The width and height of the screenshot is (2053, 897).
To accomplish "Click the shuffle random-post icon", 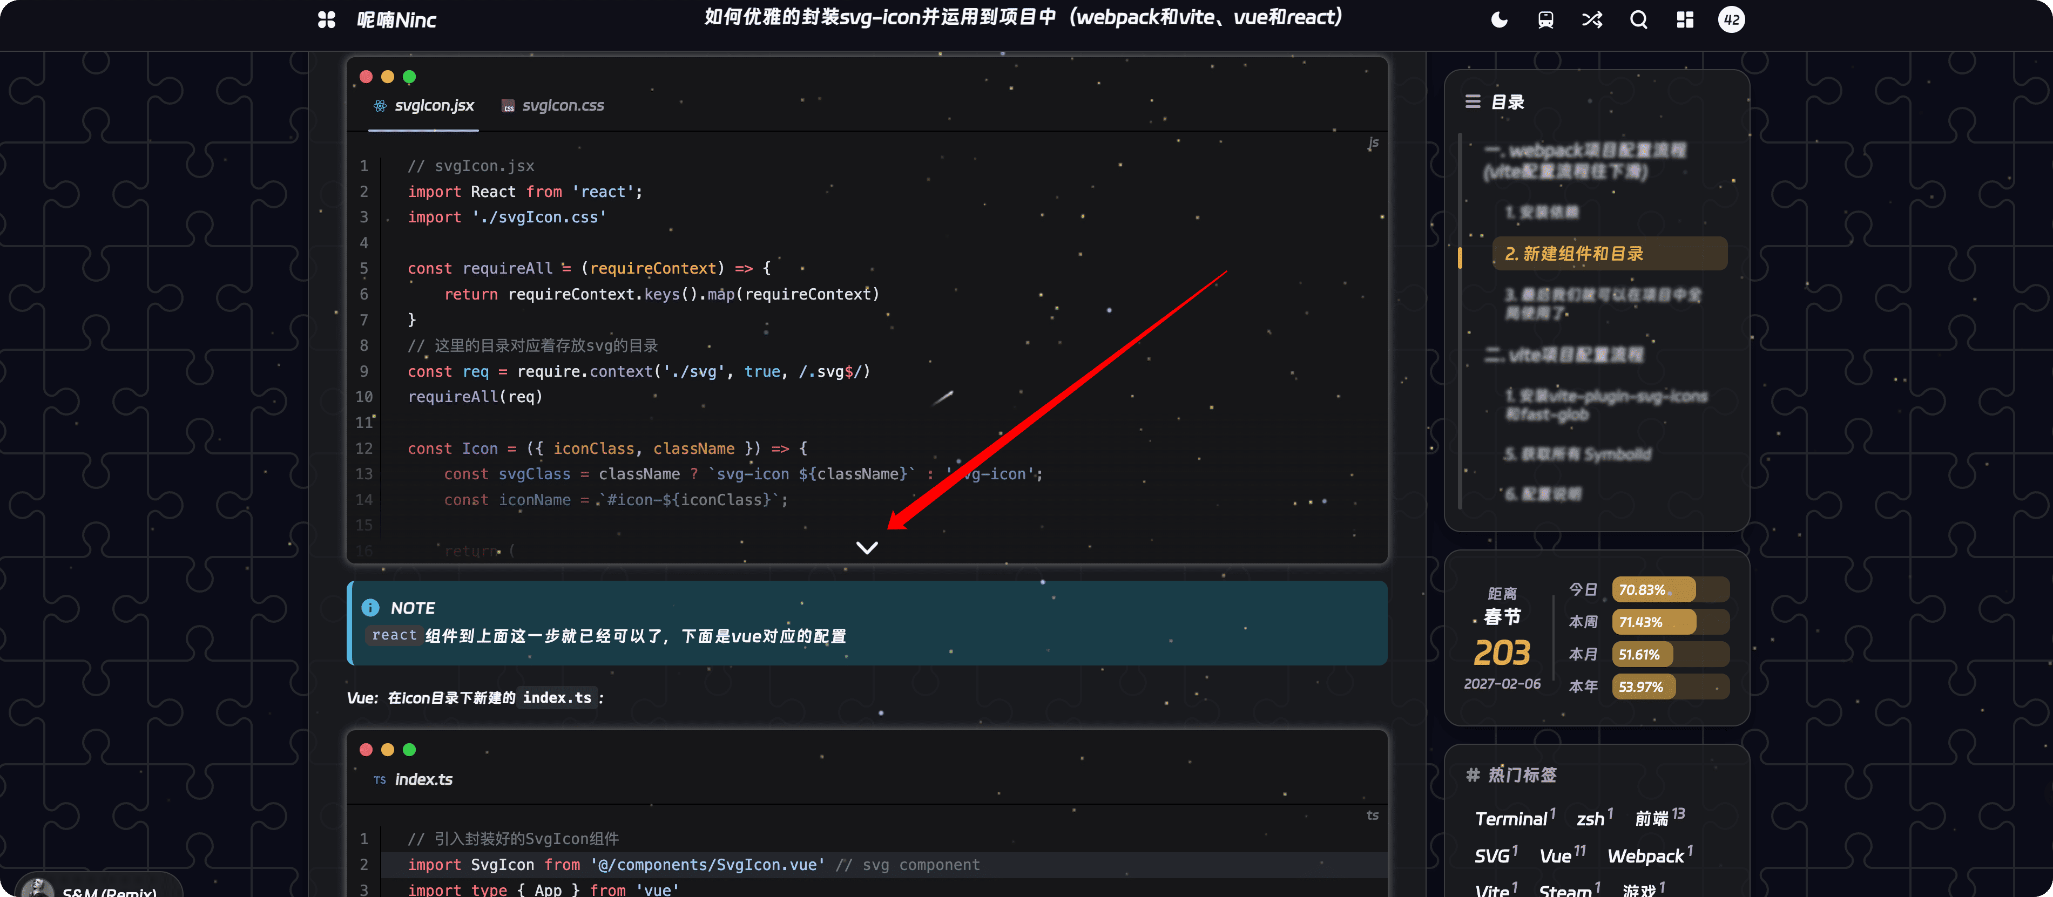I will tap(1591, 20).
